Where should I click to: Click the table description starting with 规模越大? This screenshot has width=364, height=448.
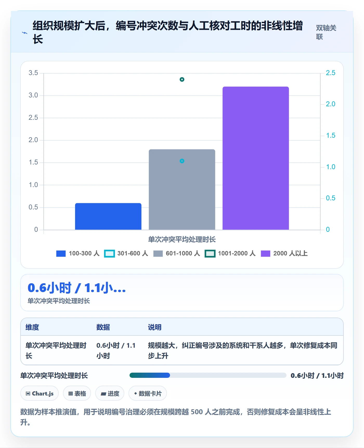point(243,351)
